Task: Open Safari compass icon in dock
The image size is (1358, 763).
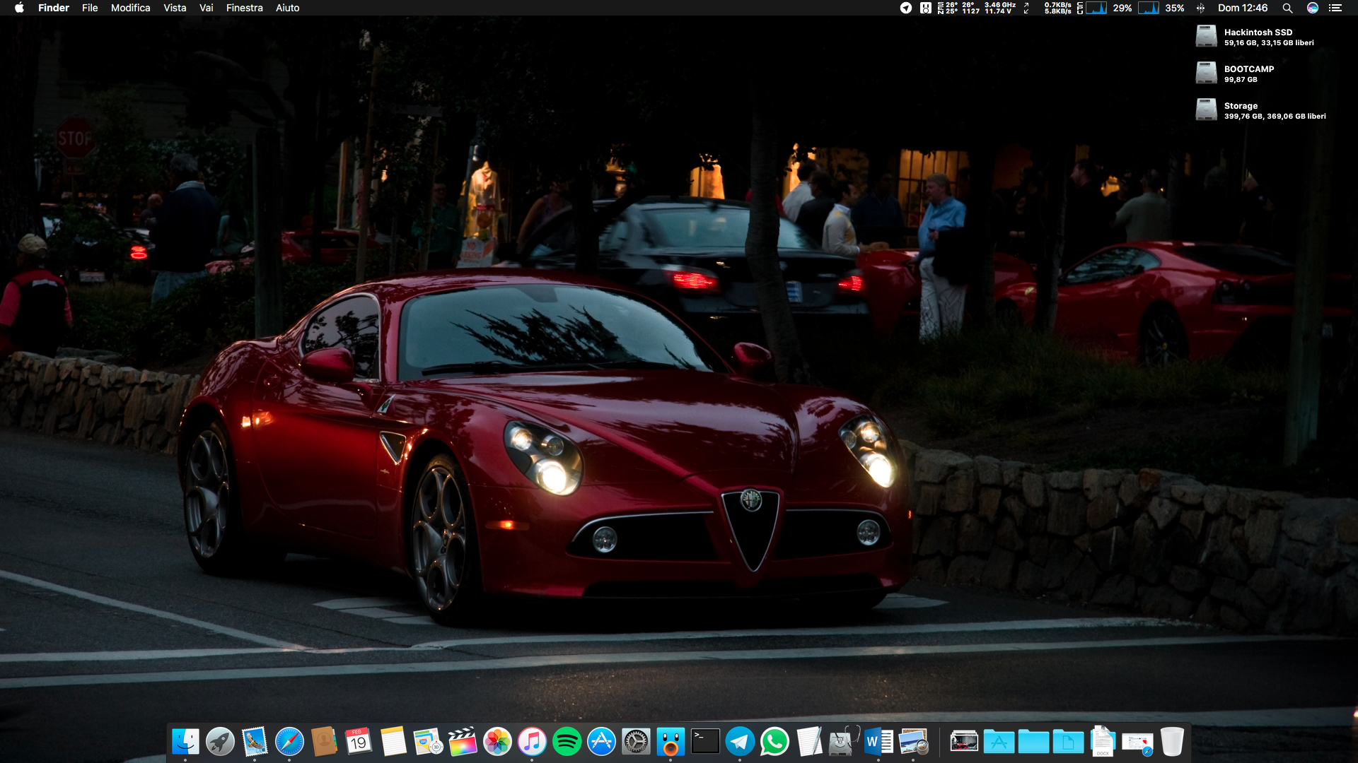Action: pyautogui.click(x=289, y=742)
